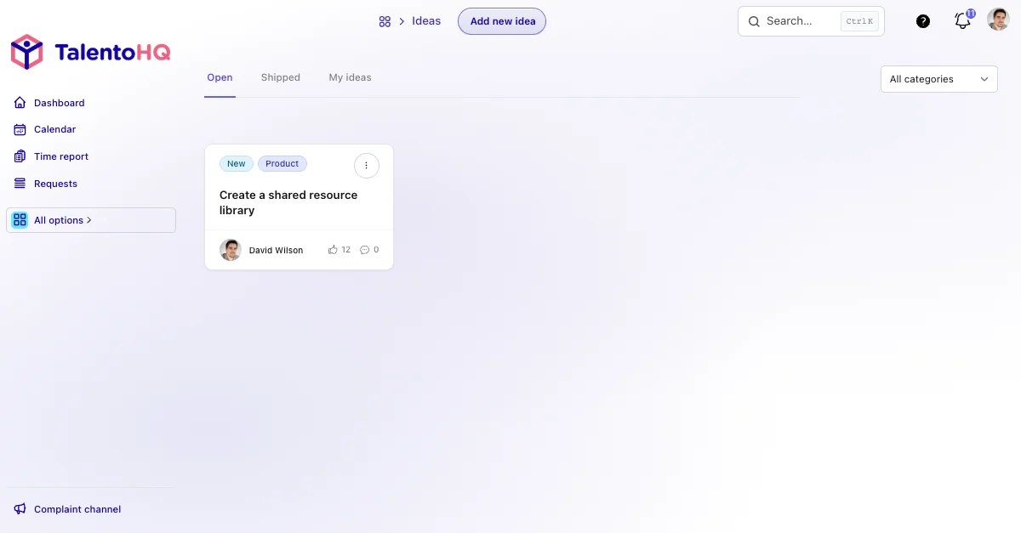Click the New tag on the idea card
The width and height of the screenshot is (1021, 533).
tap(237, 164)
